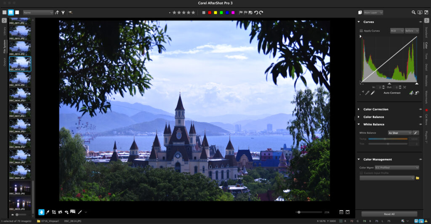The height and width of the screenshot is (224, 431).
Task: Switch to single image view
Action: (x=17, y=12)
